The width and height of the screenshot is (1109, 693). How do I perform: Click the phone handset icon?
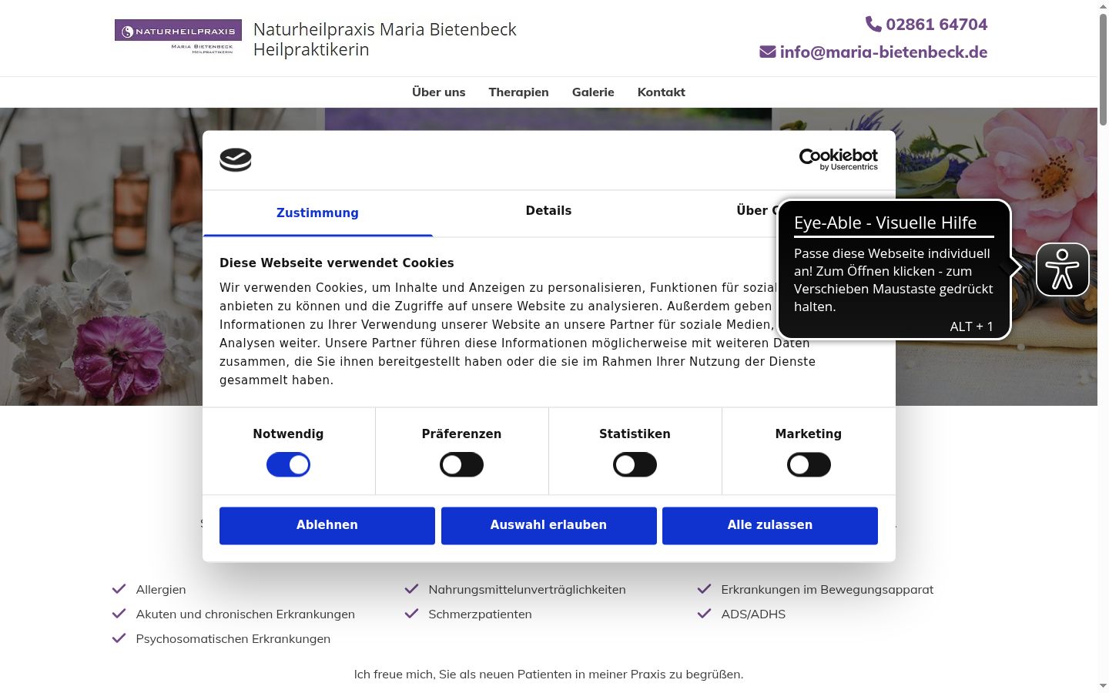tap(873, 25)
